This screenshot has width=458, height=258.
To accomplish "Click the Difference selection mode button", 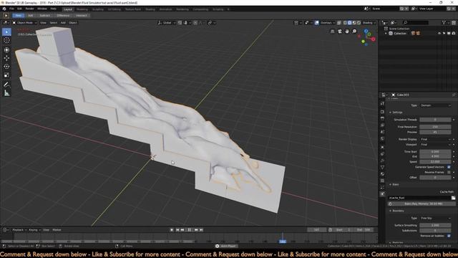I will click(x=63, y=16).
